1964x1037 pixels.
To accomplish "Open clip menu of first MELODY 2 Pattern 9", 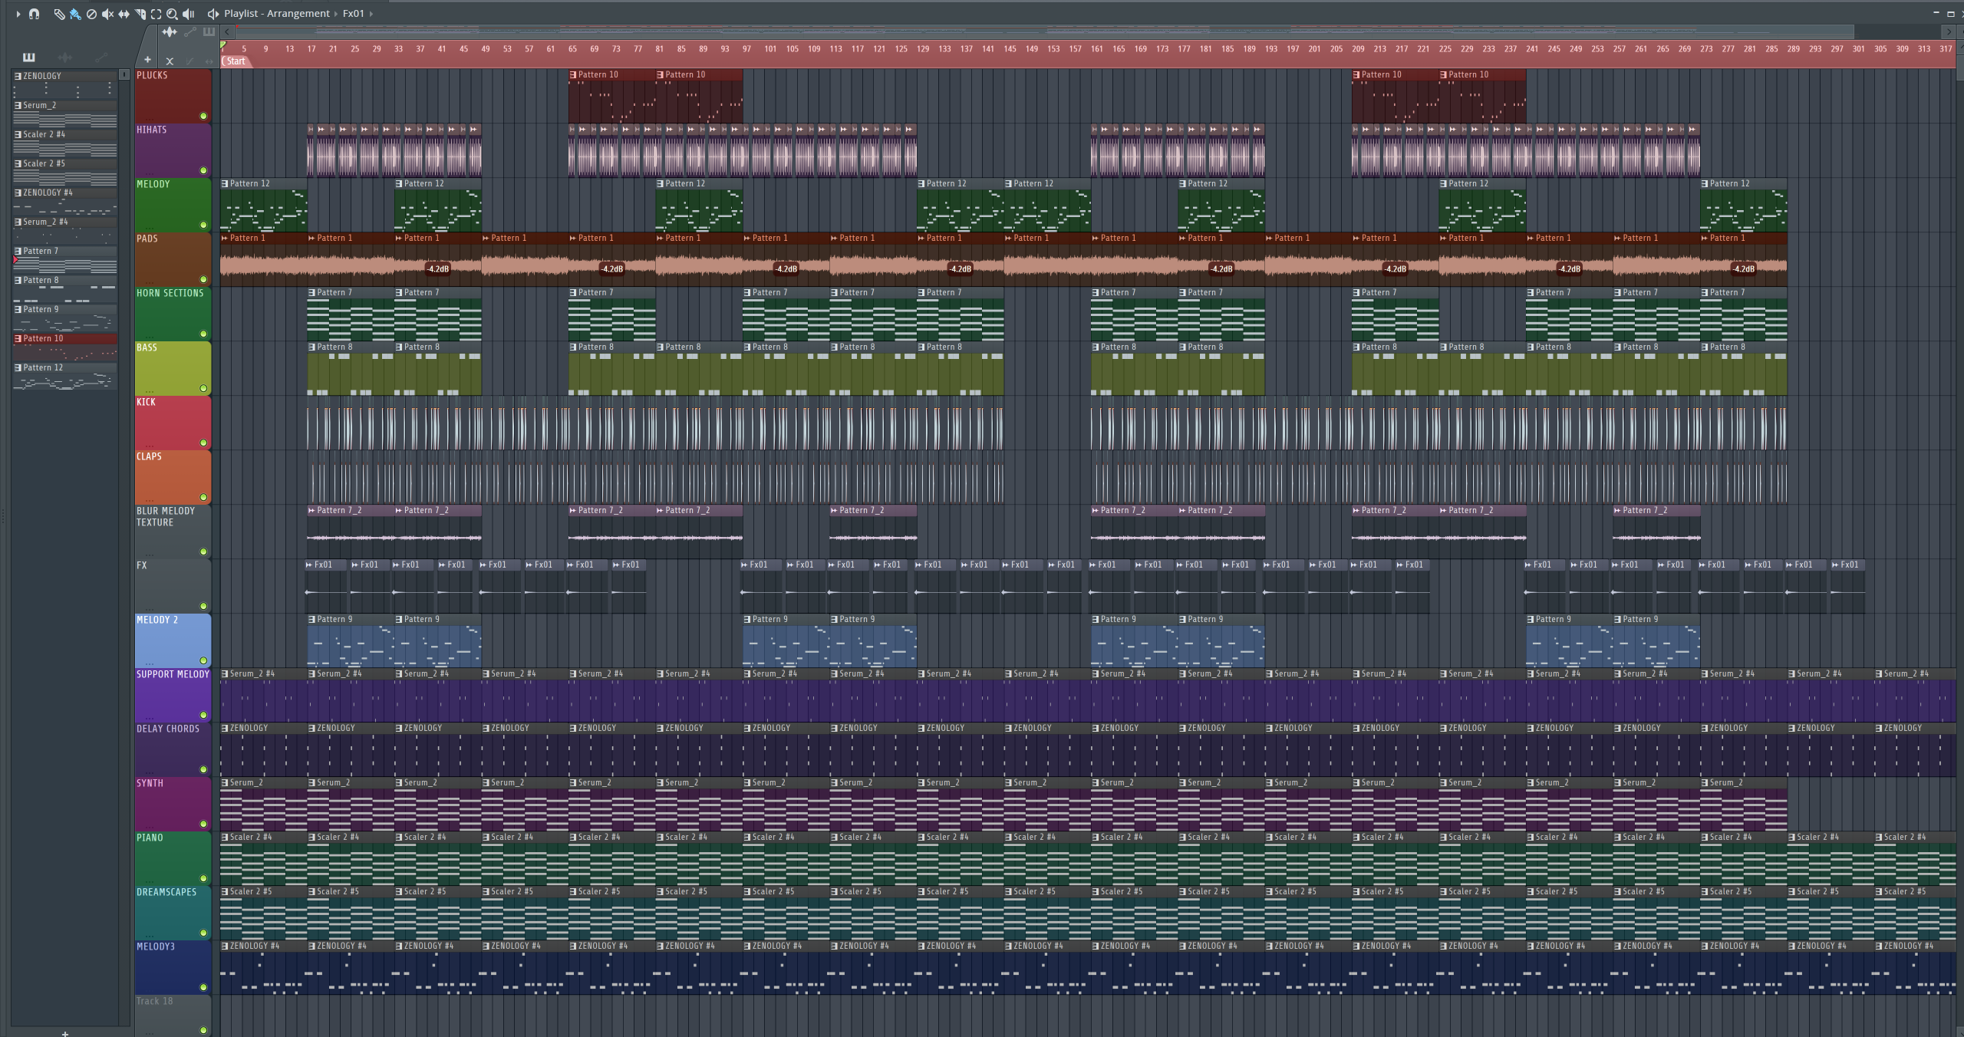I will [x=312, y=619].
